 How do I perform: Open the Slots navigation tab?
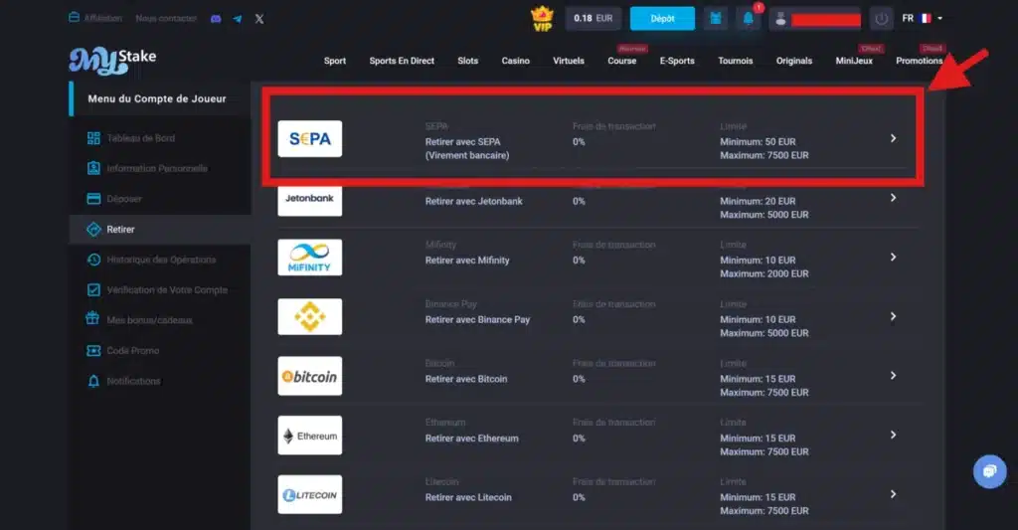pyautogui.click(x=467, y=61)
